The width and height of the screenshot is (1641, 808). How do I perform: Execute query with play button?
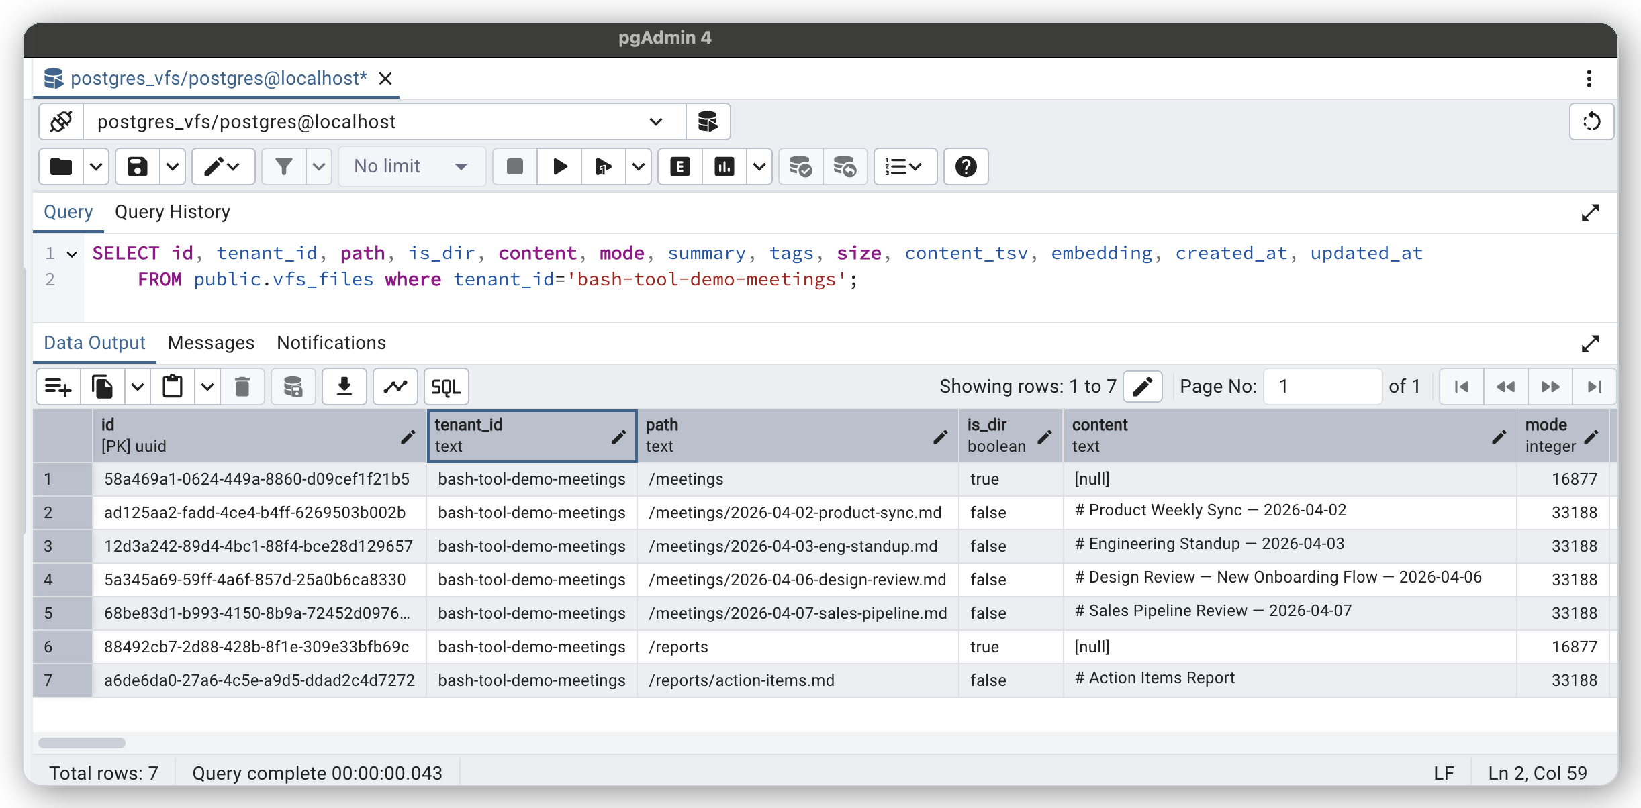[x=559, y=166]
